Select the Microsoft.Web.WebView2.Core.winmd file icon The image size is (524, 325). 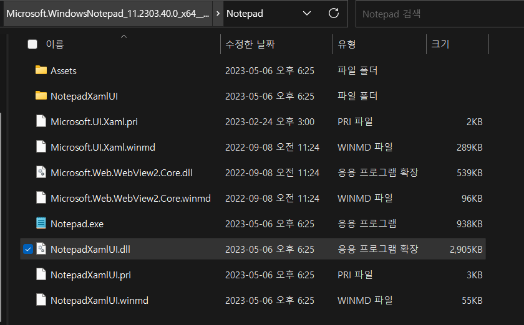(x=41, y=198)
